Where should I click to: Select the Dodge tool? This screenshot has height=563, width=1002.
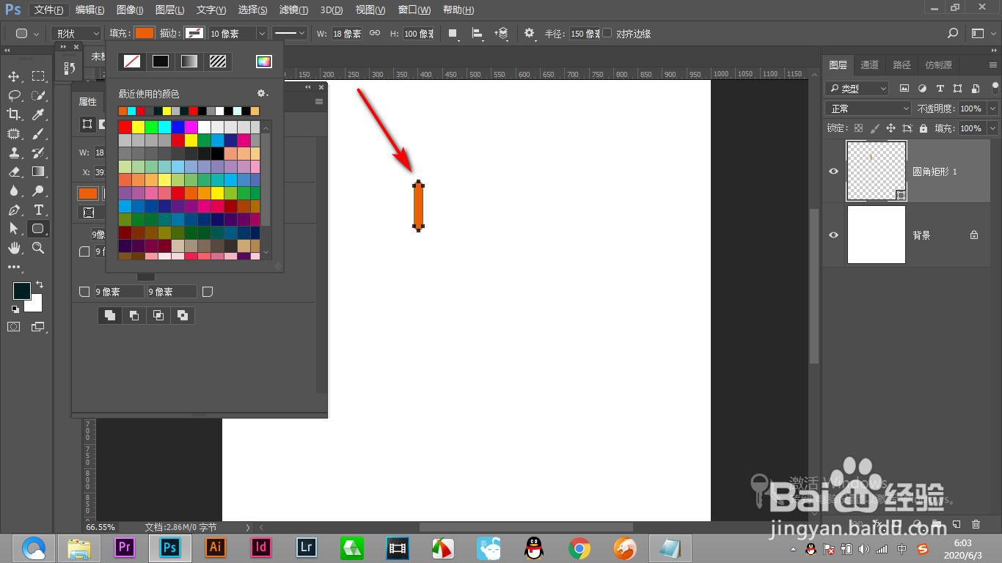coord(38,191)
